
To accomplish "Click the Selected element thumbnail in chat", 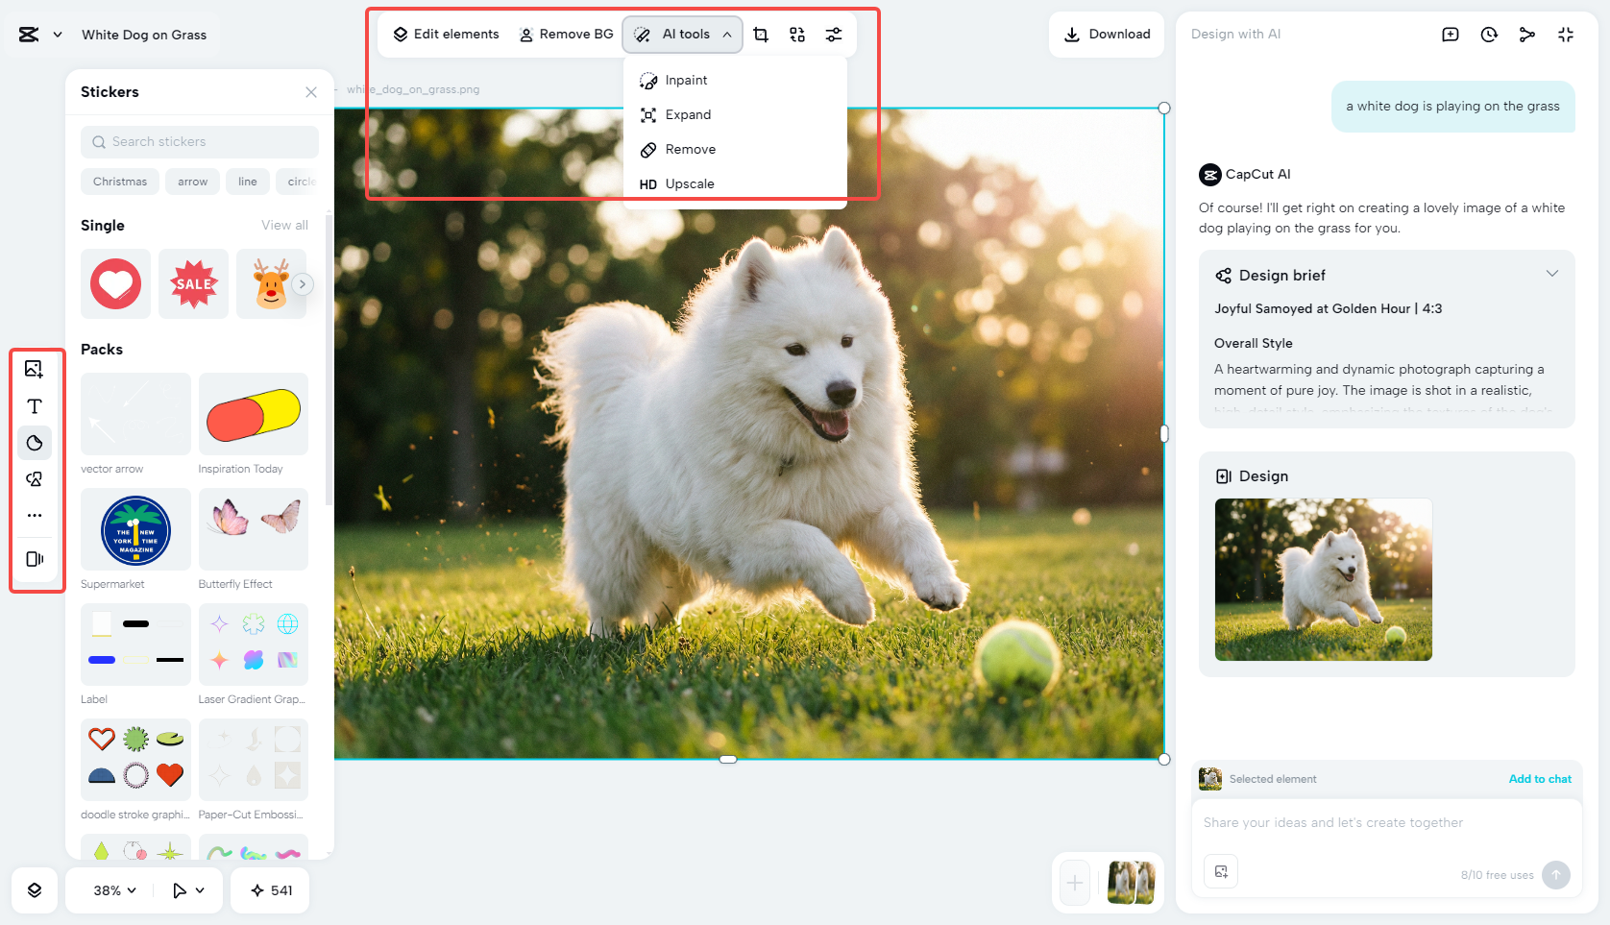I will click(1210, 779).
